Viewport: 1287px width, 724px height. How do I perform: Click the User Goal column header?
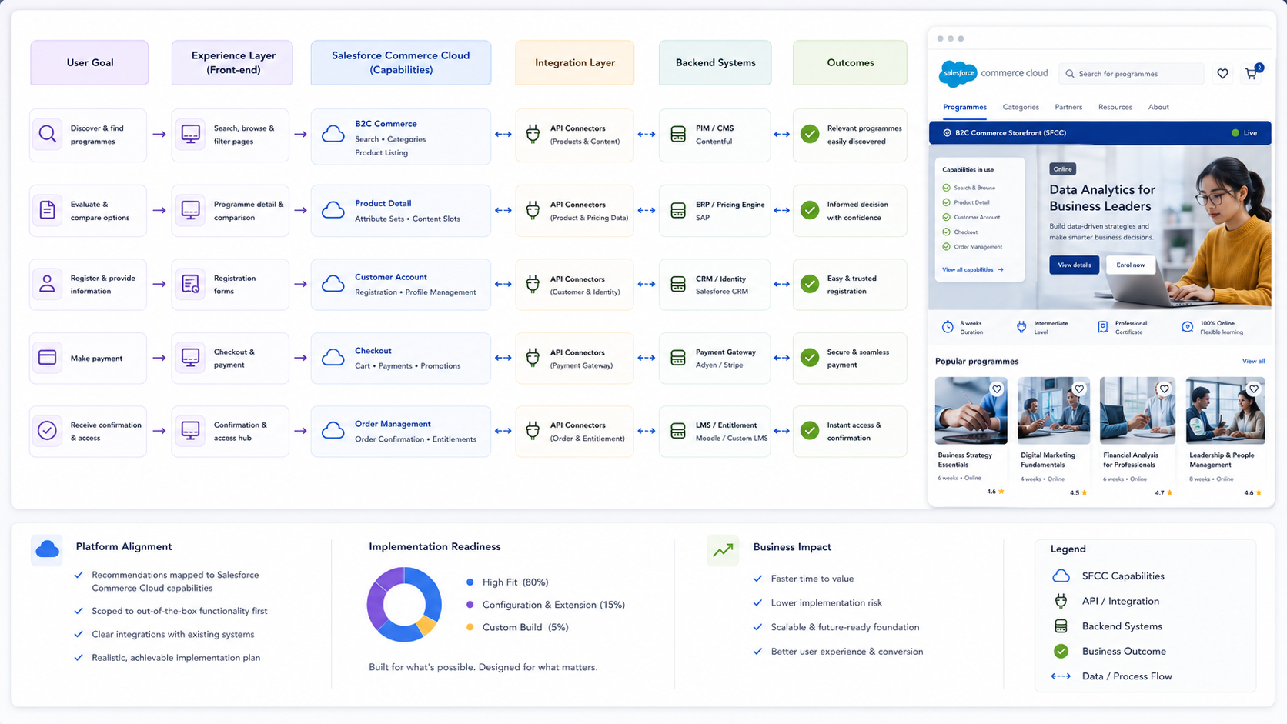click(89, 62)
